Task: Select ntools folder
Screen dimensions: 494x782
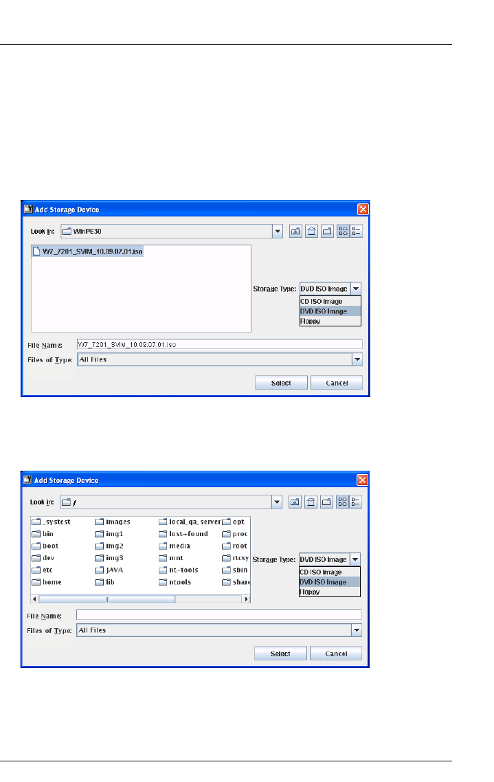Action: tap(175, 583)
